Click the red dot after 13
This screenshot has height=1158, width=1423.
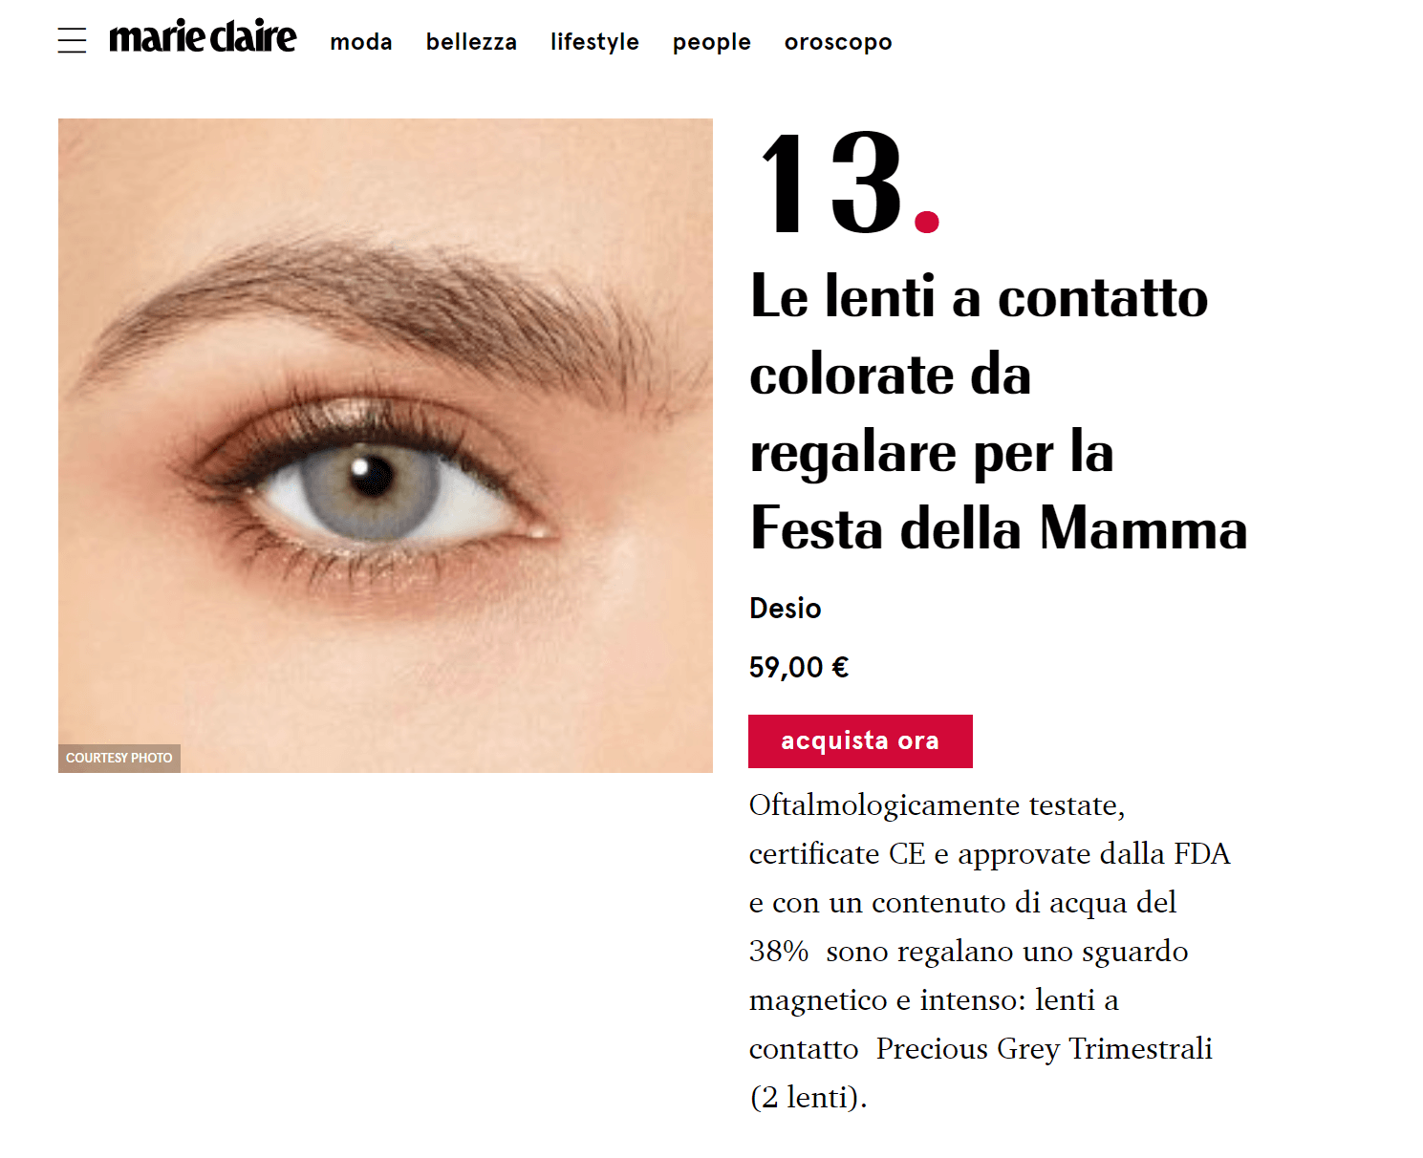(x=927, y=222)
